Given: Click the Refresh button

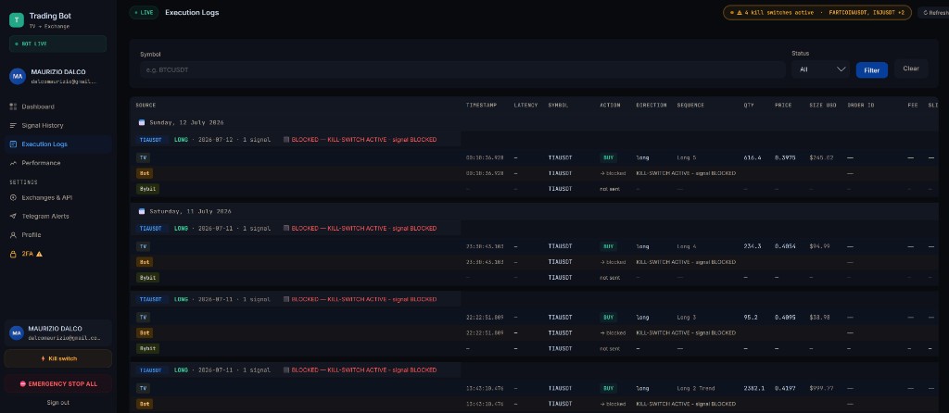Looking at the screenshot, I should tap(934, 12).
